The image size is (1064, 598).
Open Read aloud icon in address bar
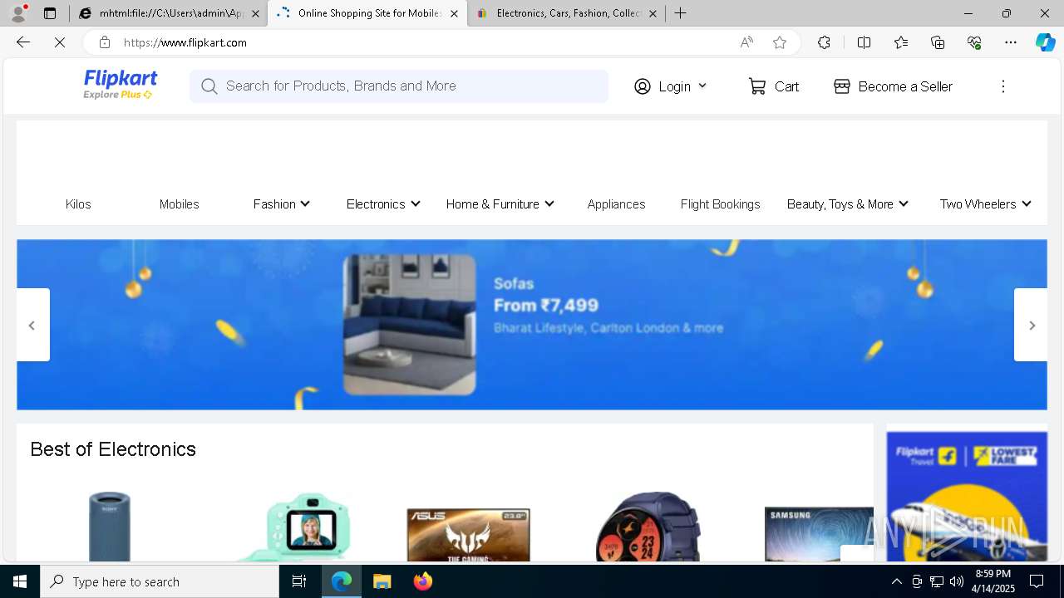[746, 42]
